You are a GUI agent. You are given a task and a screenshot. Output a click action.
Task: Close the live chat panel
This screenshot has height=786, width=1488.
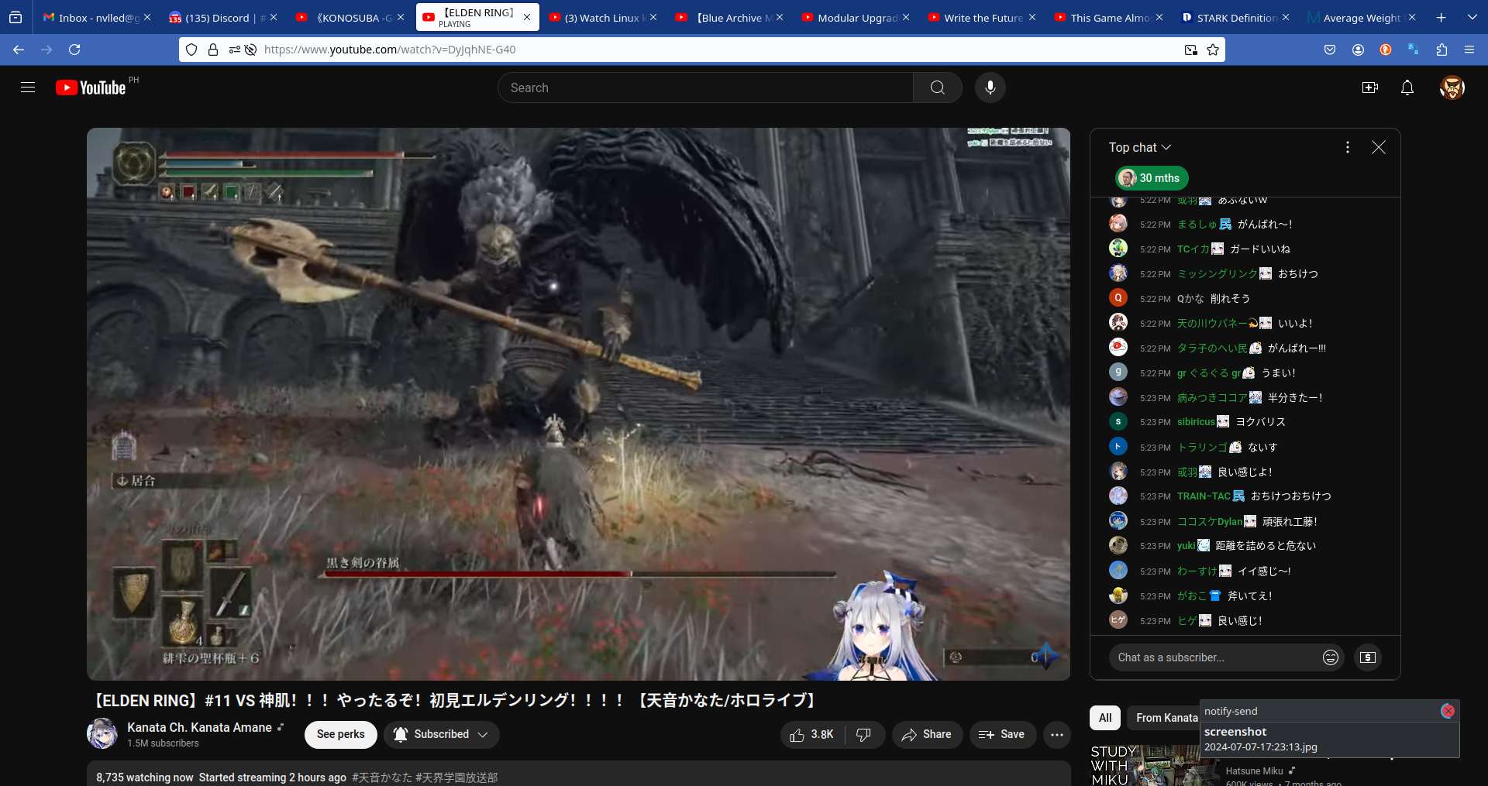pos(1379,147)
